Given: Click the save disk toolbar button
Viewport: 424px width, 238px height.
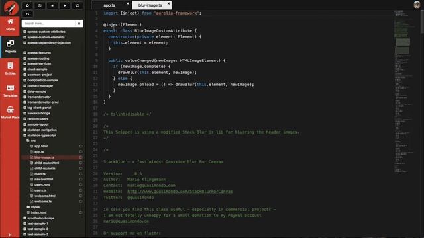Looking at the screenshot, I should 40,5.
